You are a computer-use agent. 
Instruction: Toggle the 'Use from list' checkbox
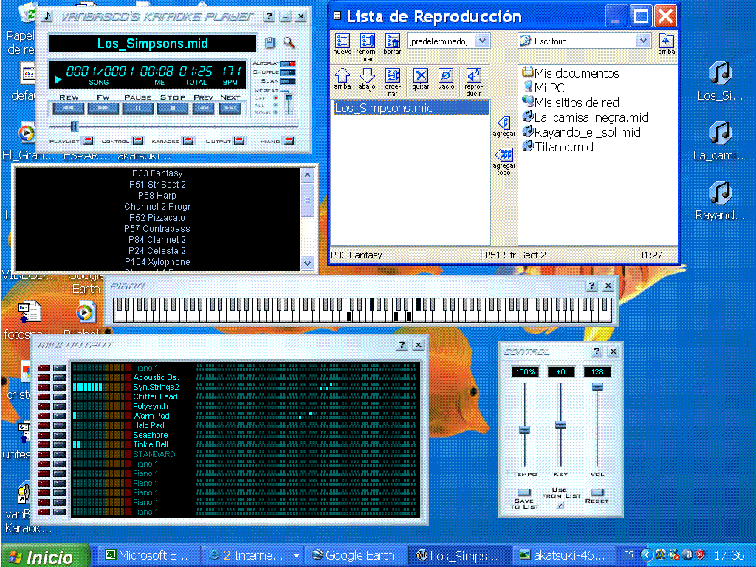pyautogui.click(x=560, y=505)
